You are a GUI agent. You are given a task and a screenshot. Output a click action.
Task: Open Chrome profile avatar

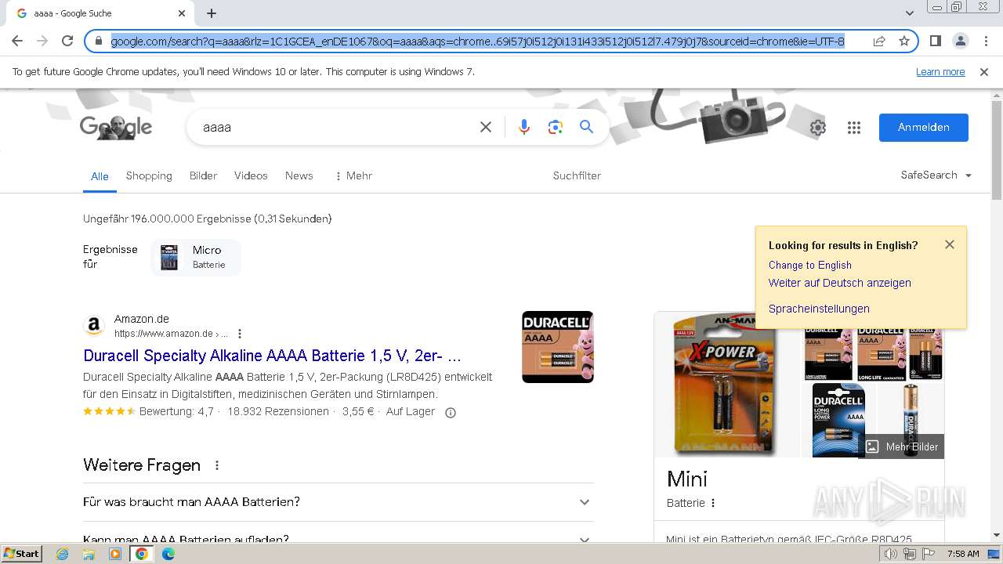(960, 41)
